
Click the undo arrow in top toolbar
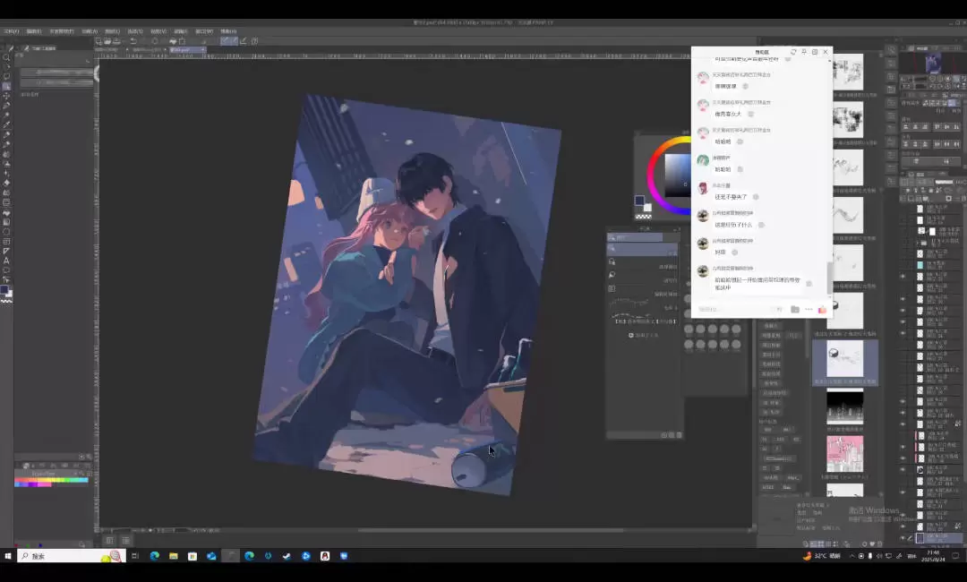pos(133,41)
